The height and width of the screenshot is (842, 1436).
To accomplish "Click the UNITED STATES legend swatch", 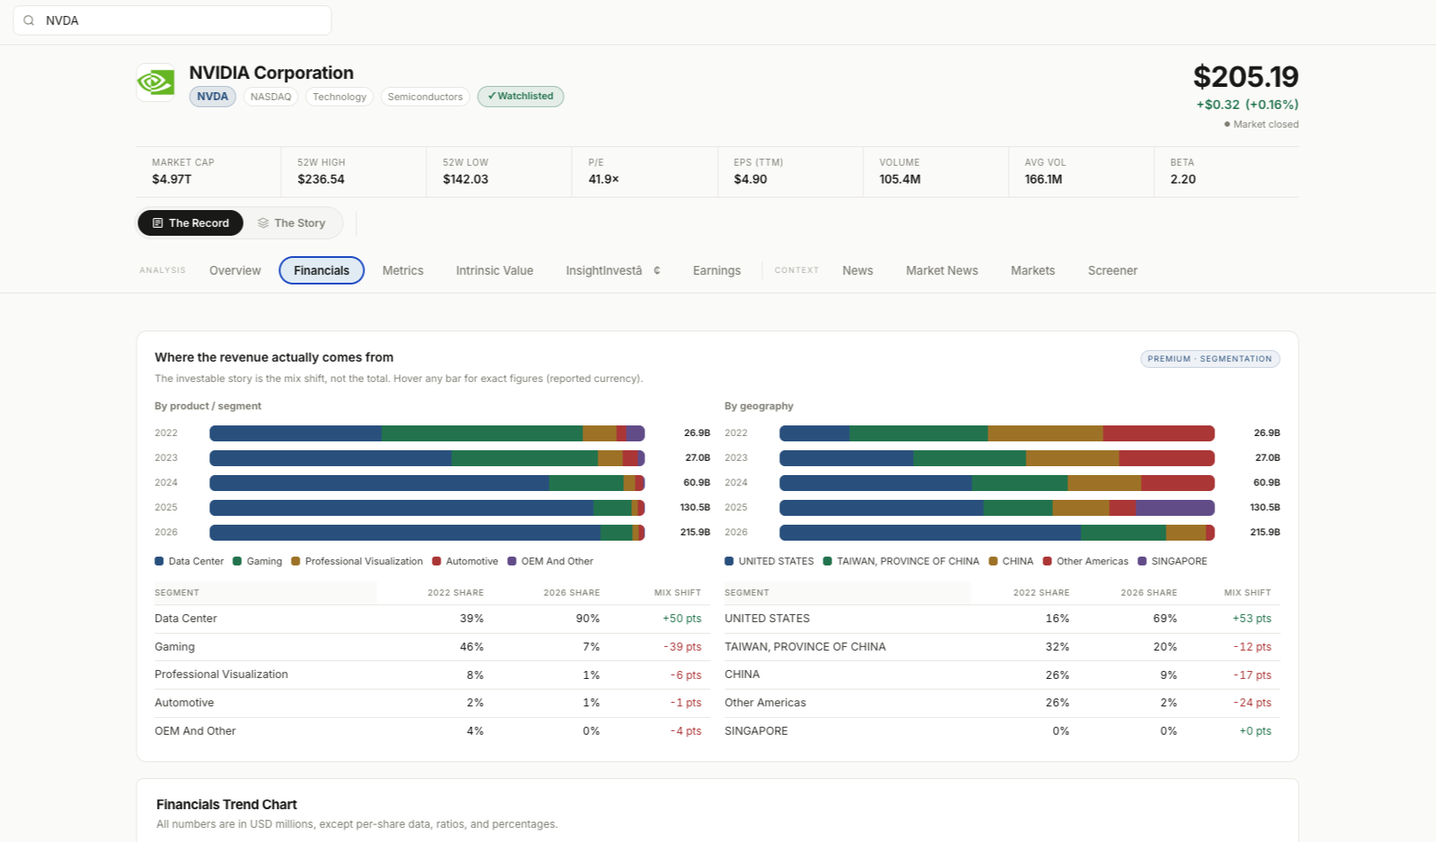I will [730, 561].
